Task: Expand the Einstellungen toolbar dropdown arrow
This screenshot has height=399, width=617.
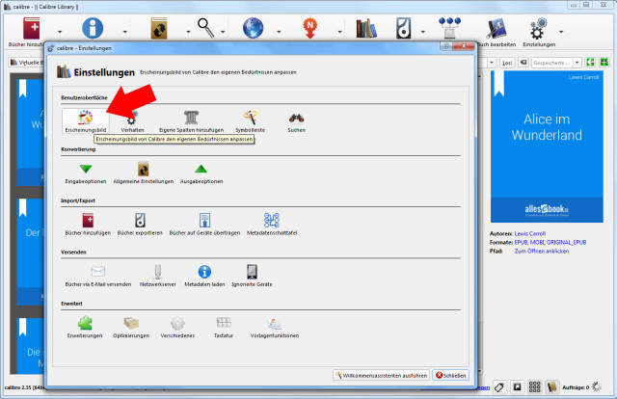Action: coord(560,30)
